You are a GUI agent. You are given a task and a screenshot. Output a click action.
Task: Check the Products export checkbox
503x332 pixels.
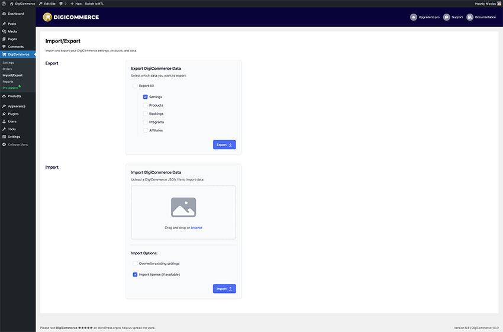click(x=146, y=105)
